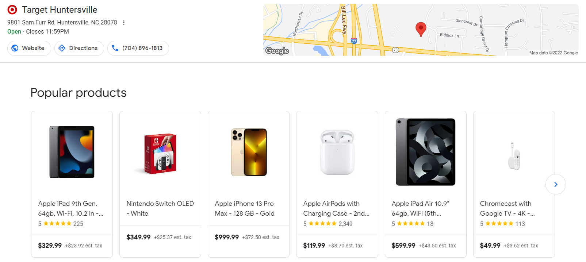
Task: Open the Nintendo Switch OLED product image
Action: click(x=160, y=153)
